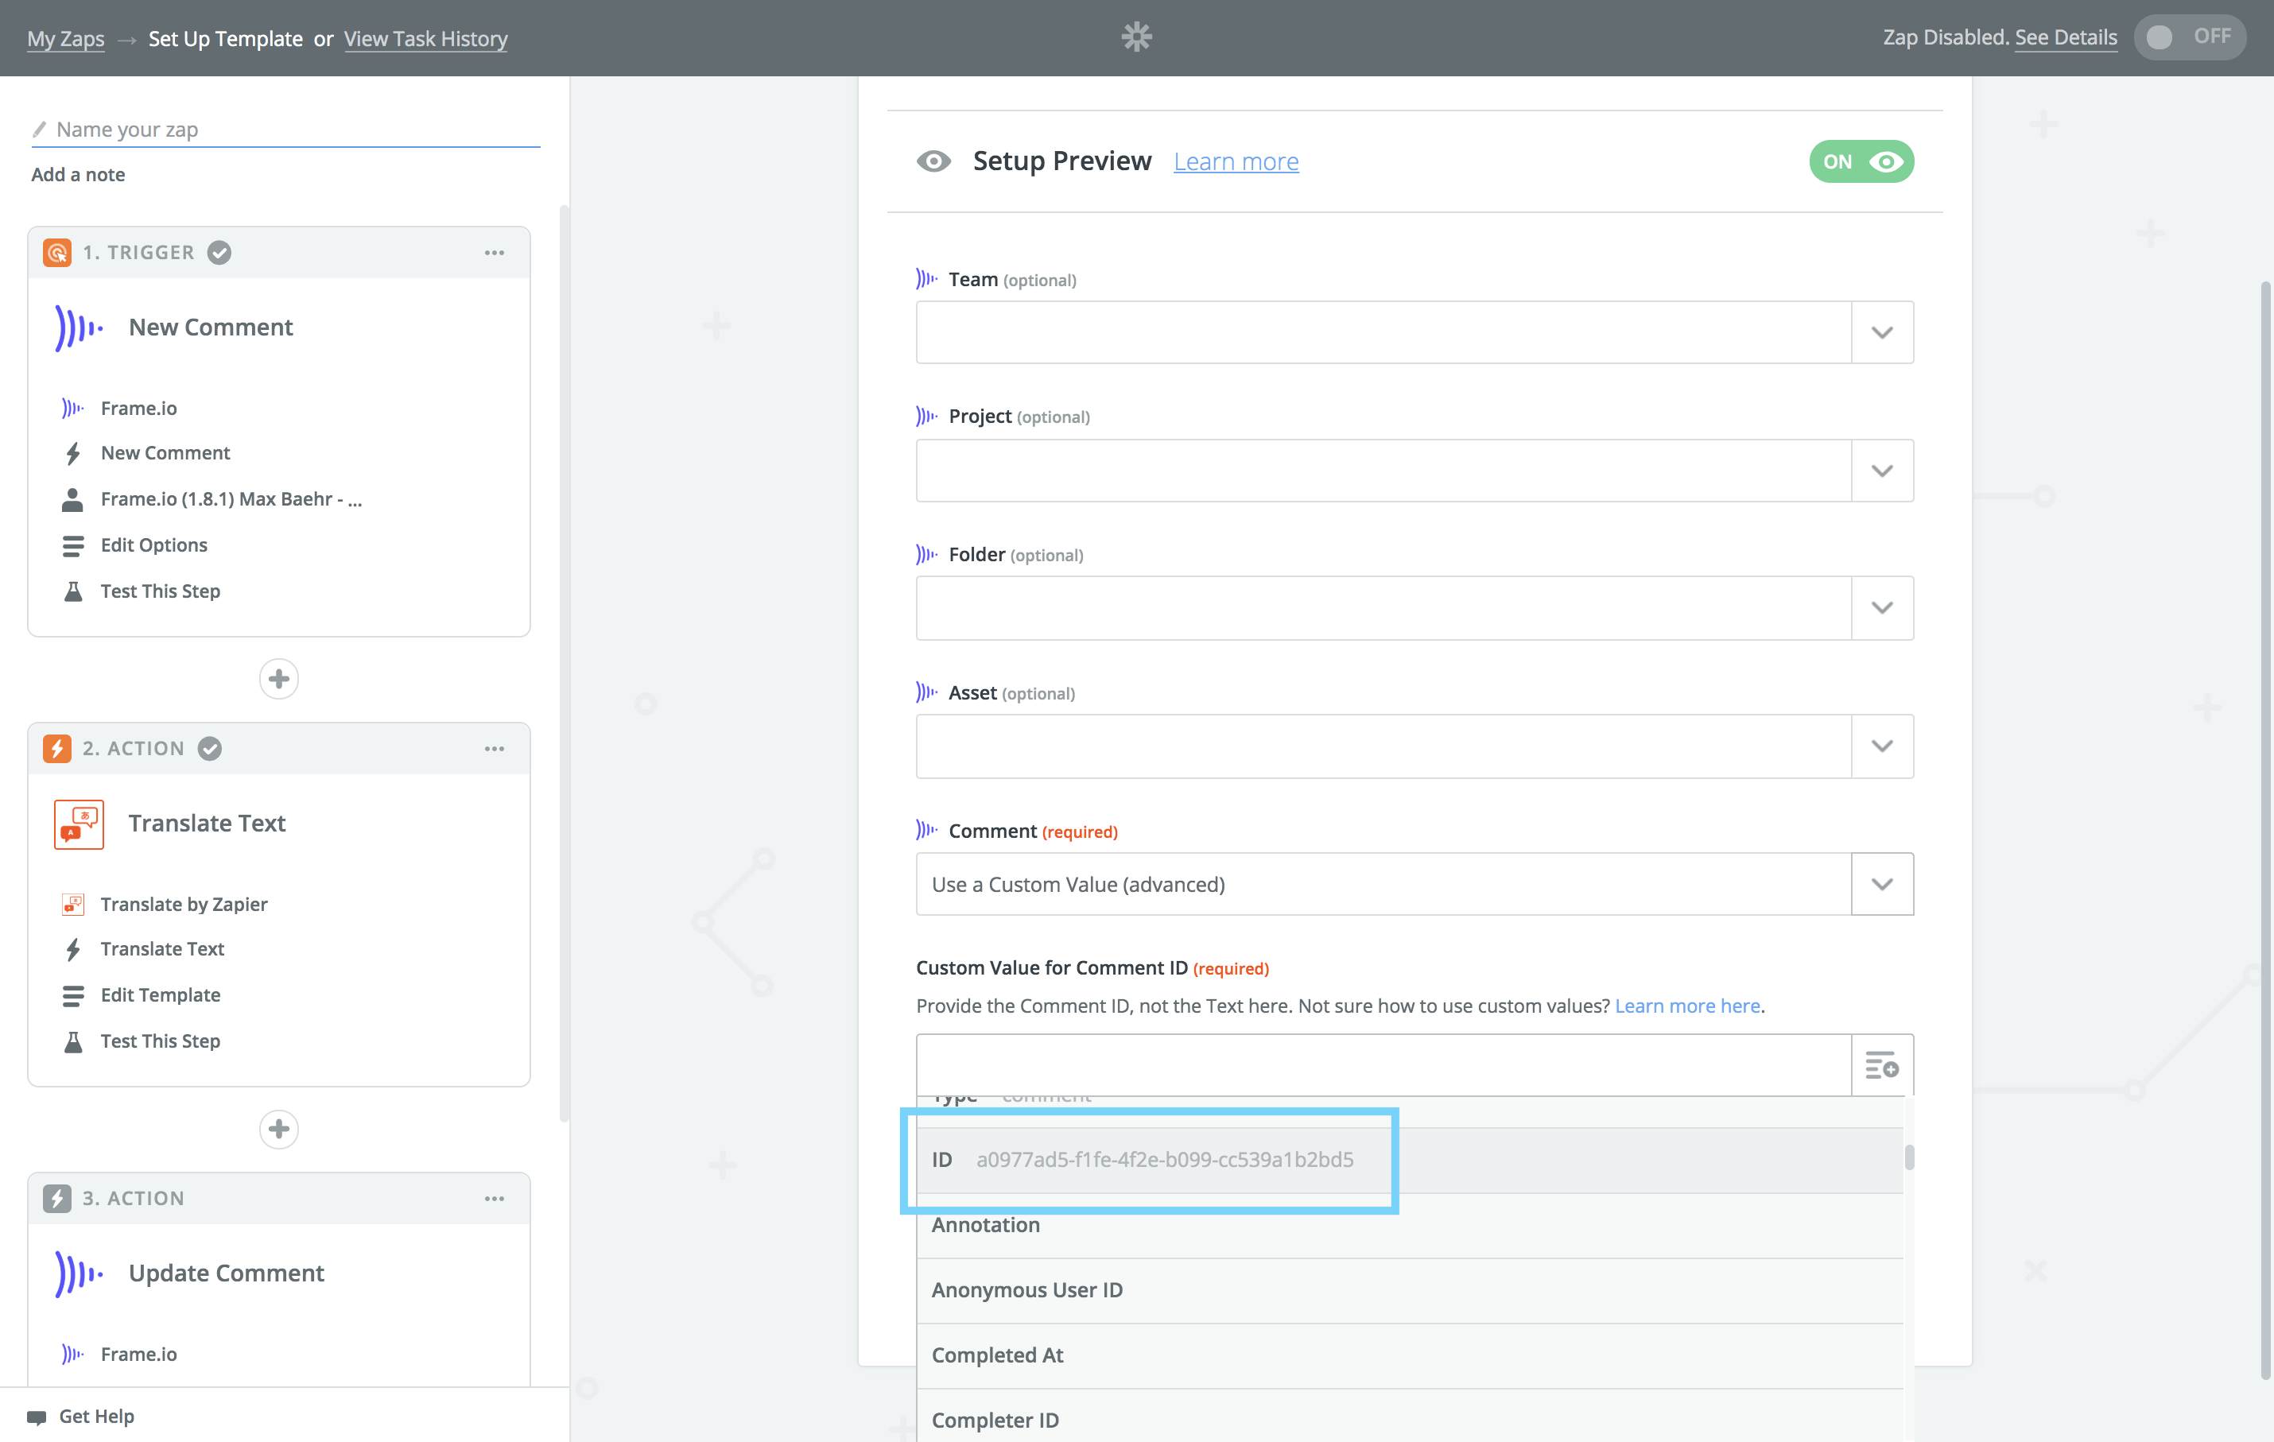Expand the Team dropdown
This screenshot has height=1442, width=2274.
1881,332
